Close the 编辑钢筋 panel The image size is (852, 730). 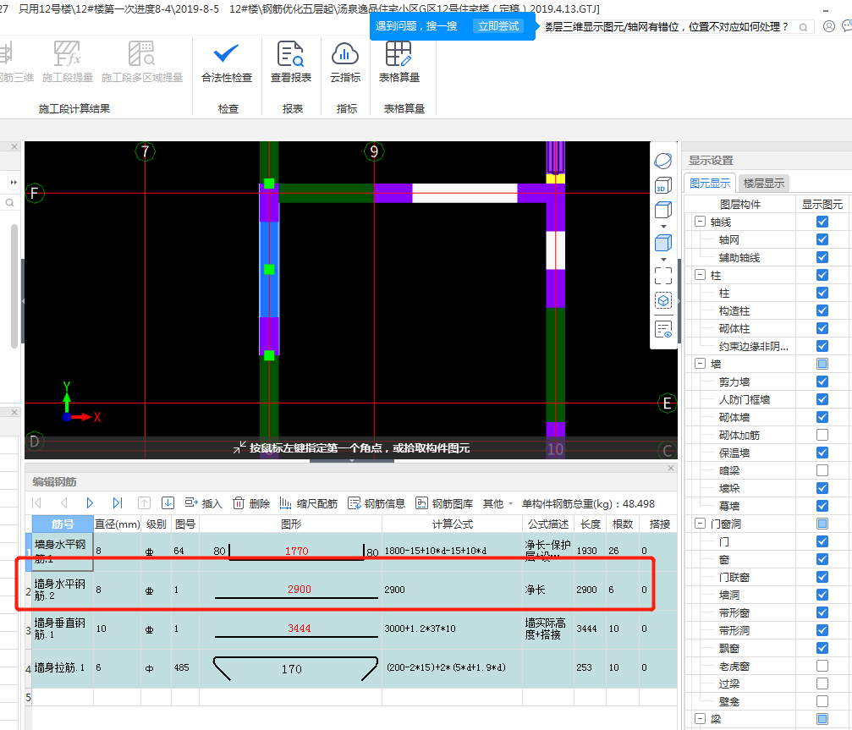tap(670, 469)
